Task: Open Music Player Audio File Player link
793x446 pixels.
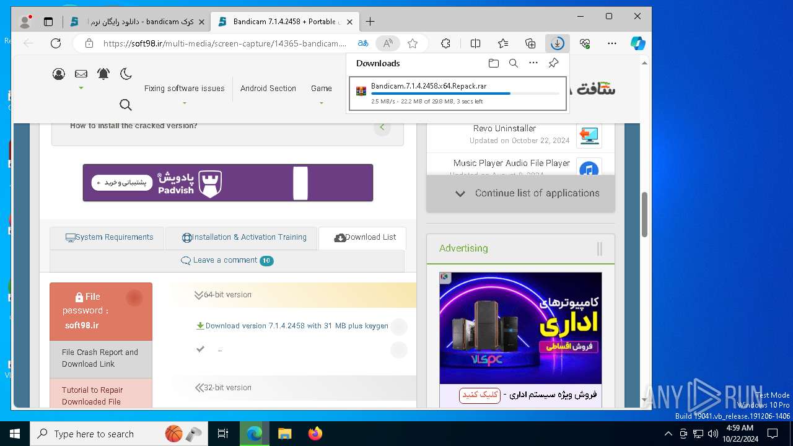Action: click(x=511, y=164)
